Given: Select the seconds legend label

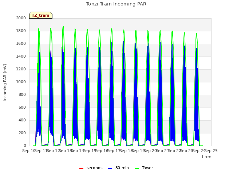Looking at the screenshot, I should pos(95,168).
